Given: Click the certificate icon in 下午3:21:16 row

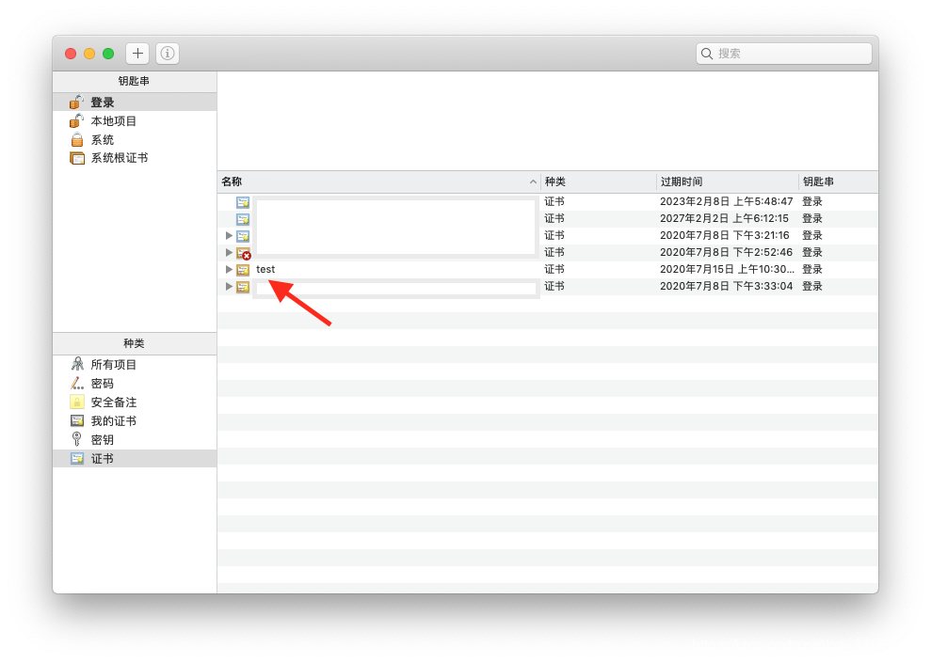Looking at the screenshot, I should 243,236.
